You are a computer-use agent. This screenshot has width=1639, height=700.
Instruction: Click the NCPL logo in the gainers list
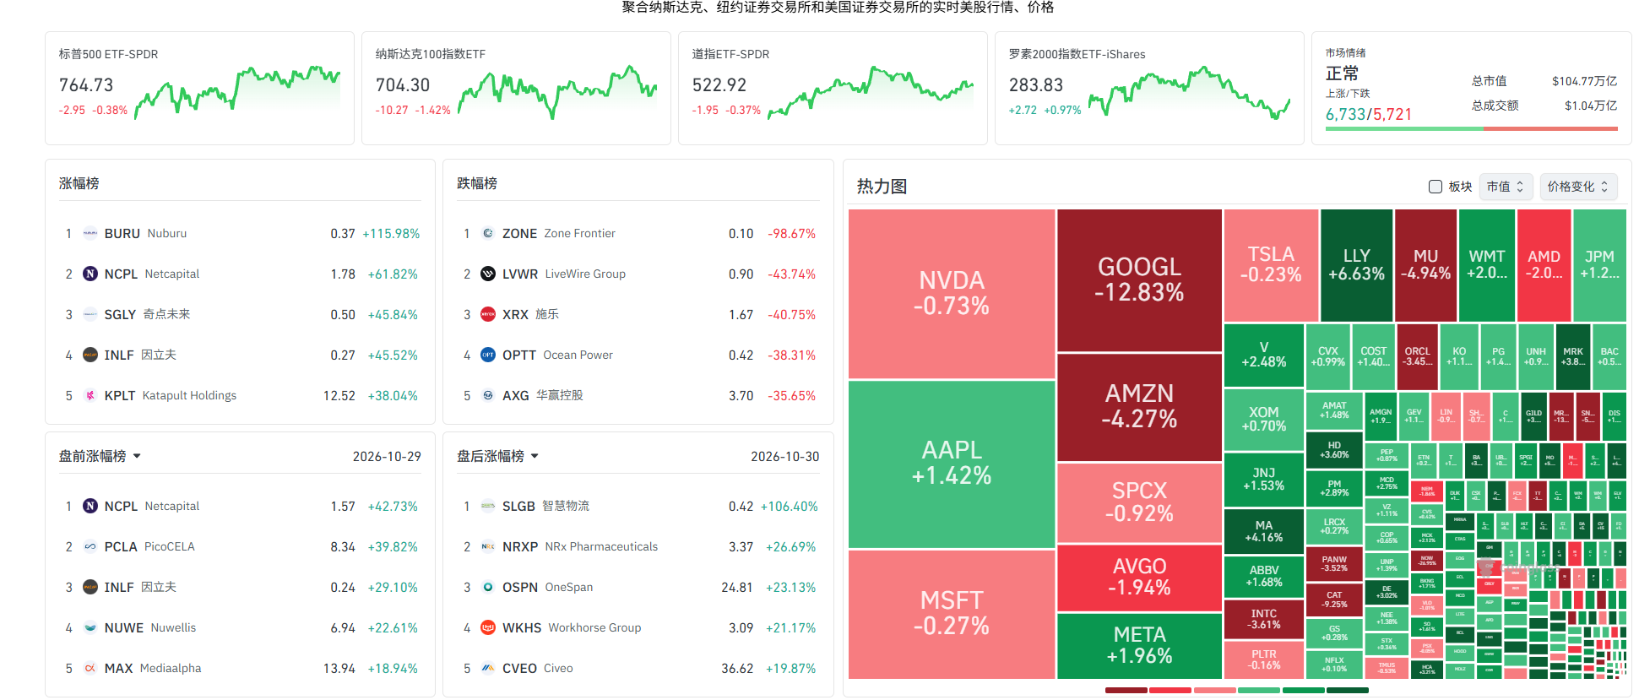coord(90,274)
